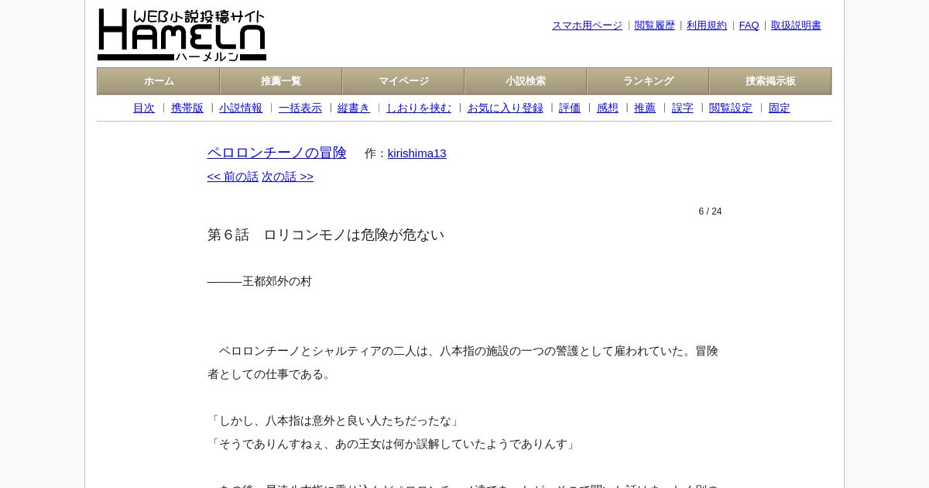The image size is (929, 488).
Task: Open 閲覧履歴 viewing history
Action: [x=655, y=26]
